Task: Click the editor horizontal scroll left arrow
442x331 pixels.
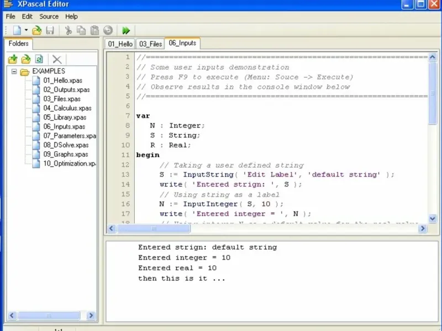Action: pyautogui.click(x=112, y=228)
